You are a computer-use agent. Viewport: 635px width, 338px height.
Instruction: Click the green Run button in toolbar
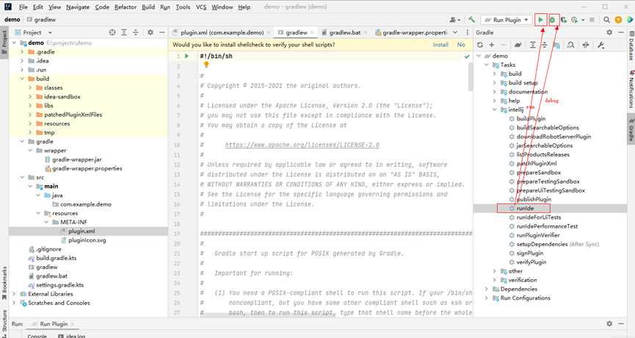(540, 19)
